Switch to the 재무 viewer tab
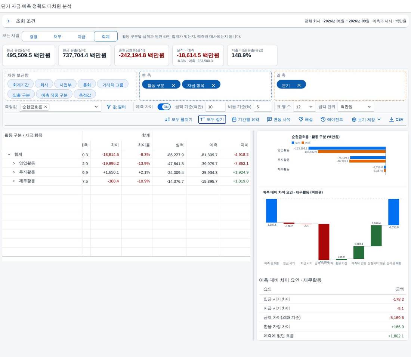The width and height of the screenshot is (411, 357). point(58,37)
